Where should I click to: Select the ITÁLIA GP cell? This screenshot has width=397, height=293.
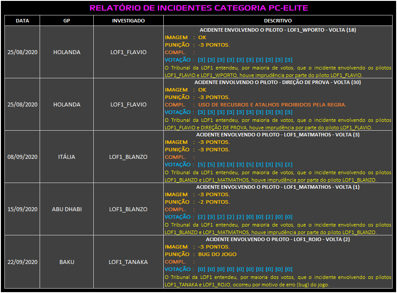click(66, 157)
